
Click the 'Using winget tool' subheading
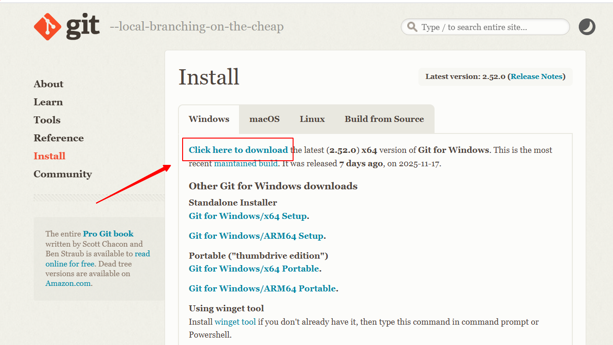[x=227, y=309]
